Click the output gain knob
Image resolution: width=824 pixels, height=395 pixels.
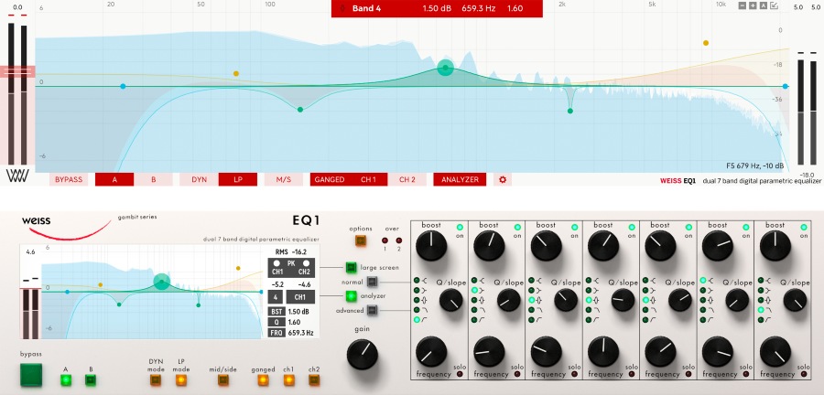[363, 354]
